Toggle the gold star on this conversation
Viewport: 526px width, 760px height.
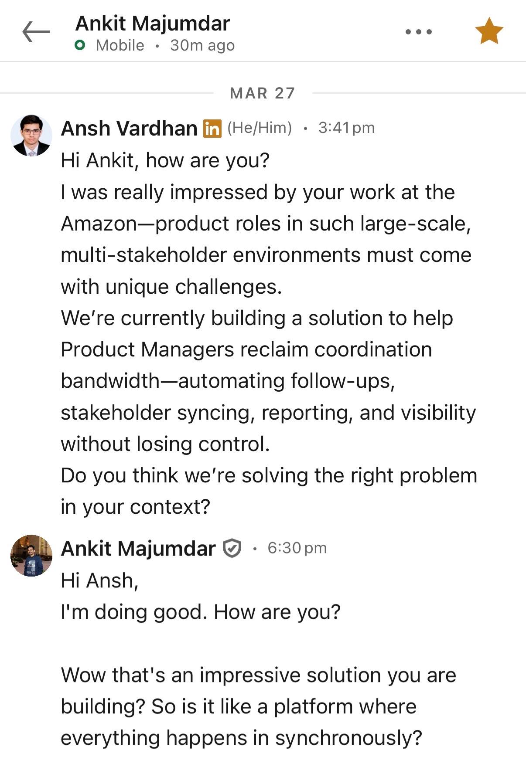pyautogui.click(x=489, y=31)
